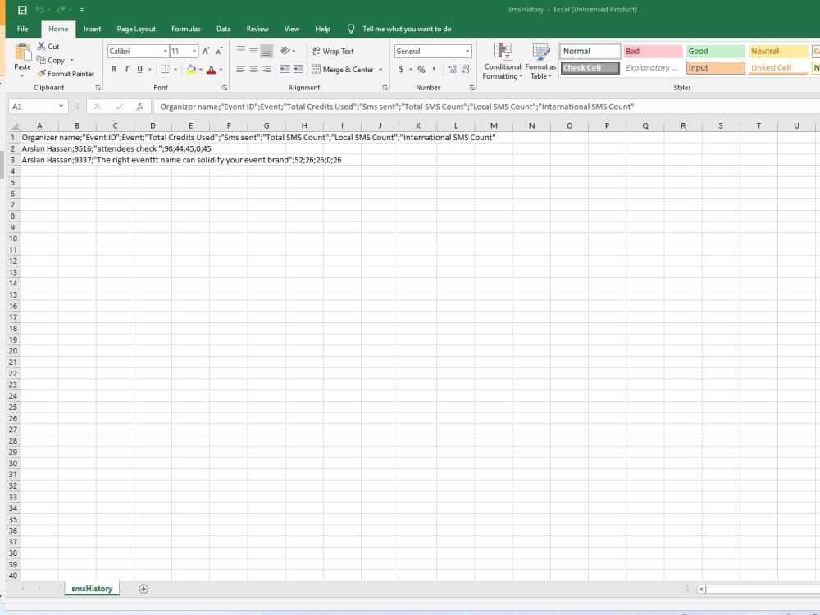
Task: Click the Copy icon
Action: 41,60
